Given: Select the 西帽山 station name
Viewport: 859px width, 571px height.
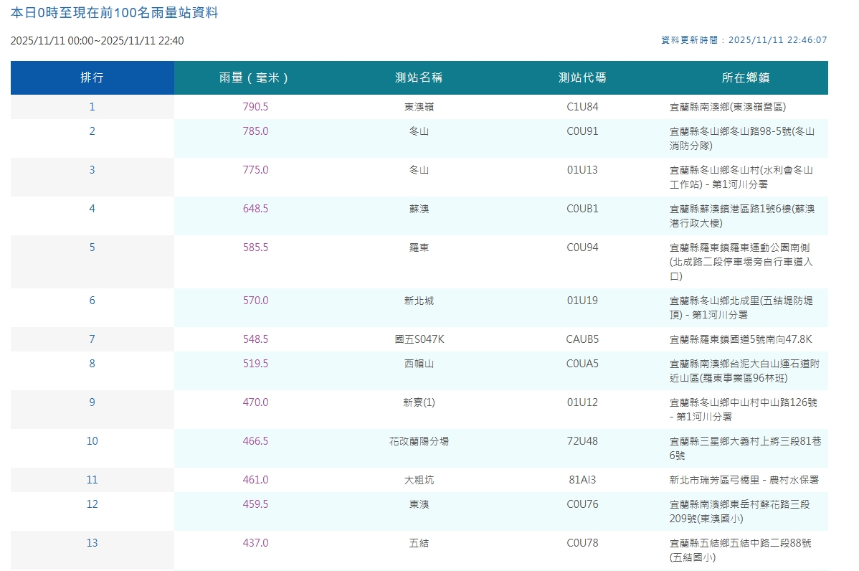Looking at the screenshot, I should 419,364.
